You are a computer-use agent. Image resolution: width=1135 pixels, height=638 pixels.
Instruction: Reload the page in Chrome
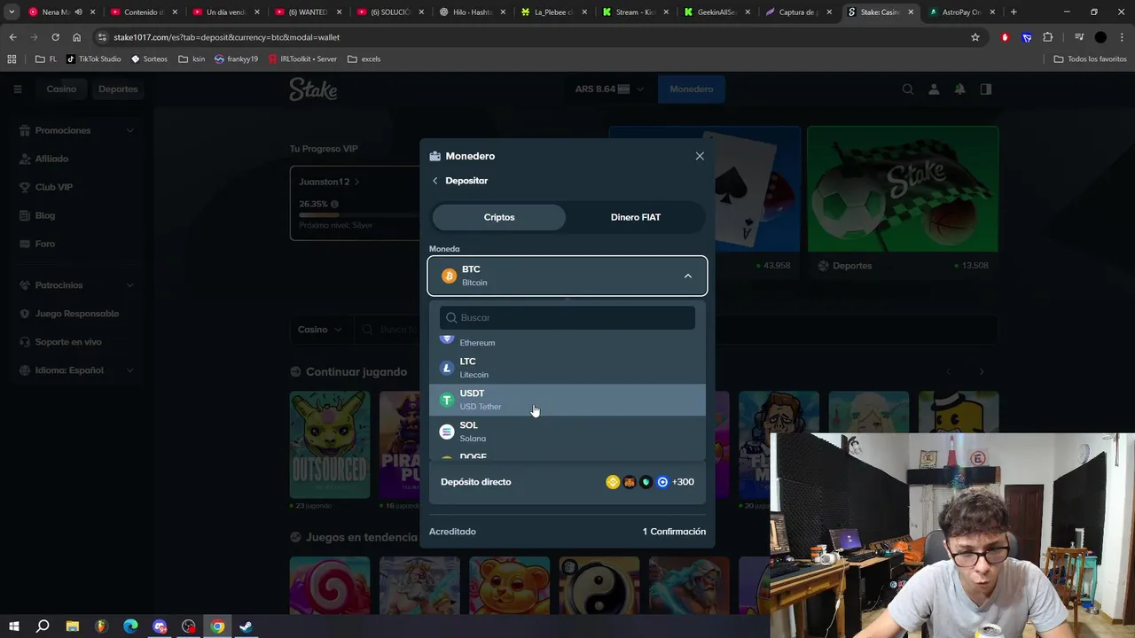[x=55, y=37]
